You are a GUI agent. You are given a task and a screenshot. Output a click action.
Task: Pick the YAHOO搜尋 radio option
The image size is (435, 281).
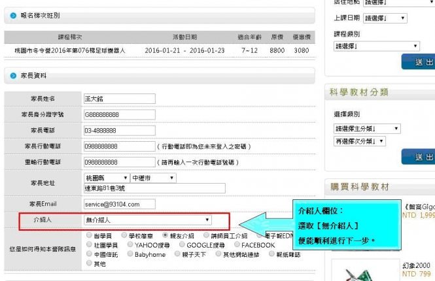click(130, 244)
